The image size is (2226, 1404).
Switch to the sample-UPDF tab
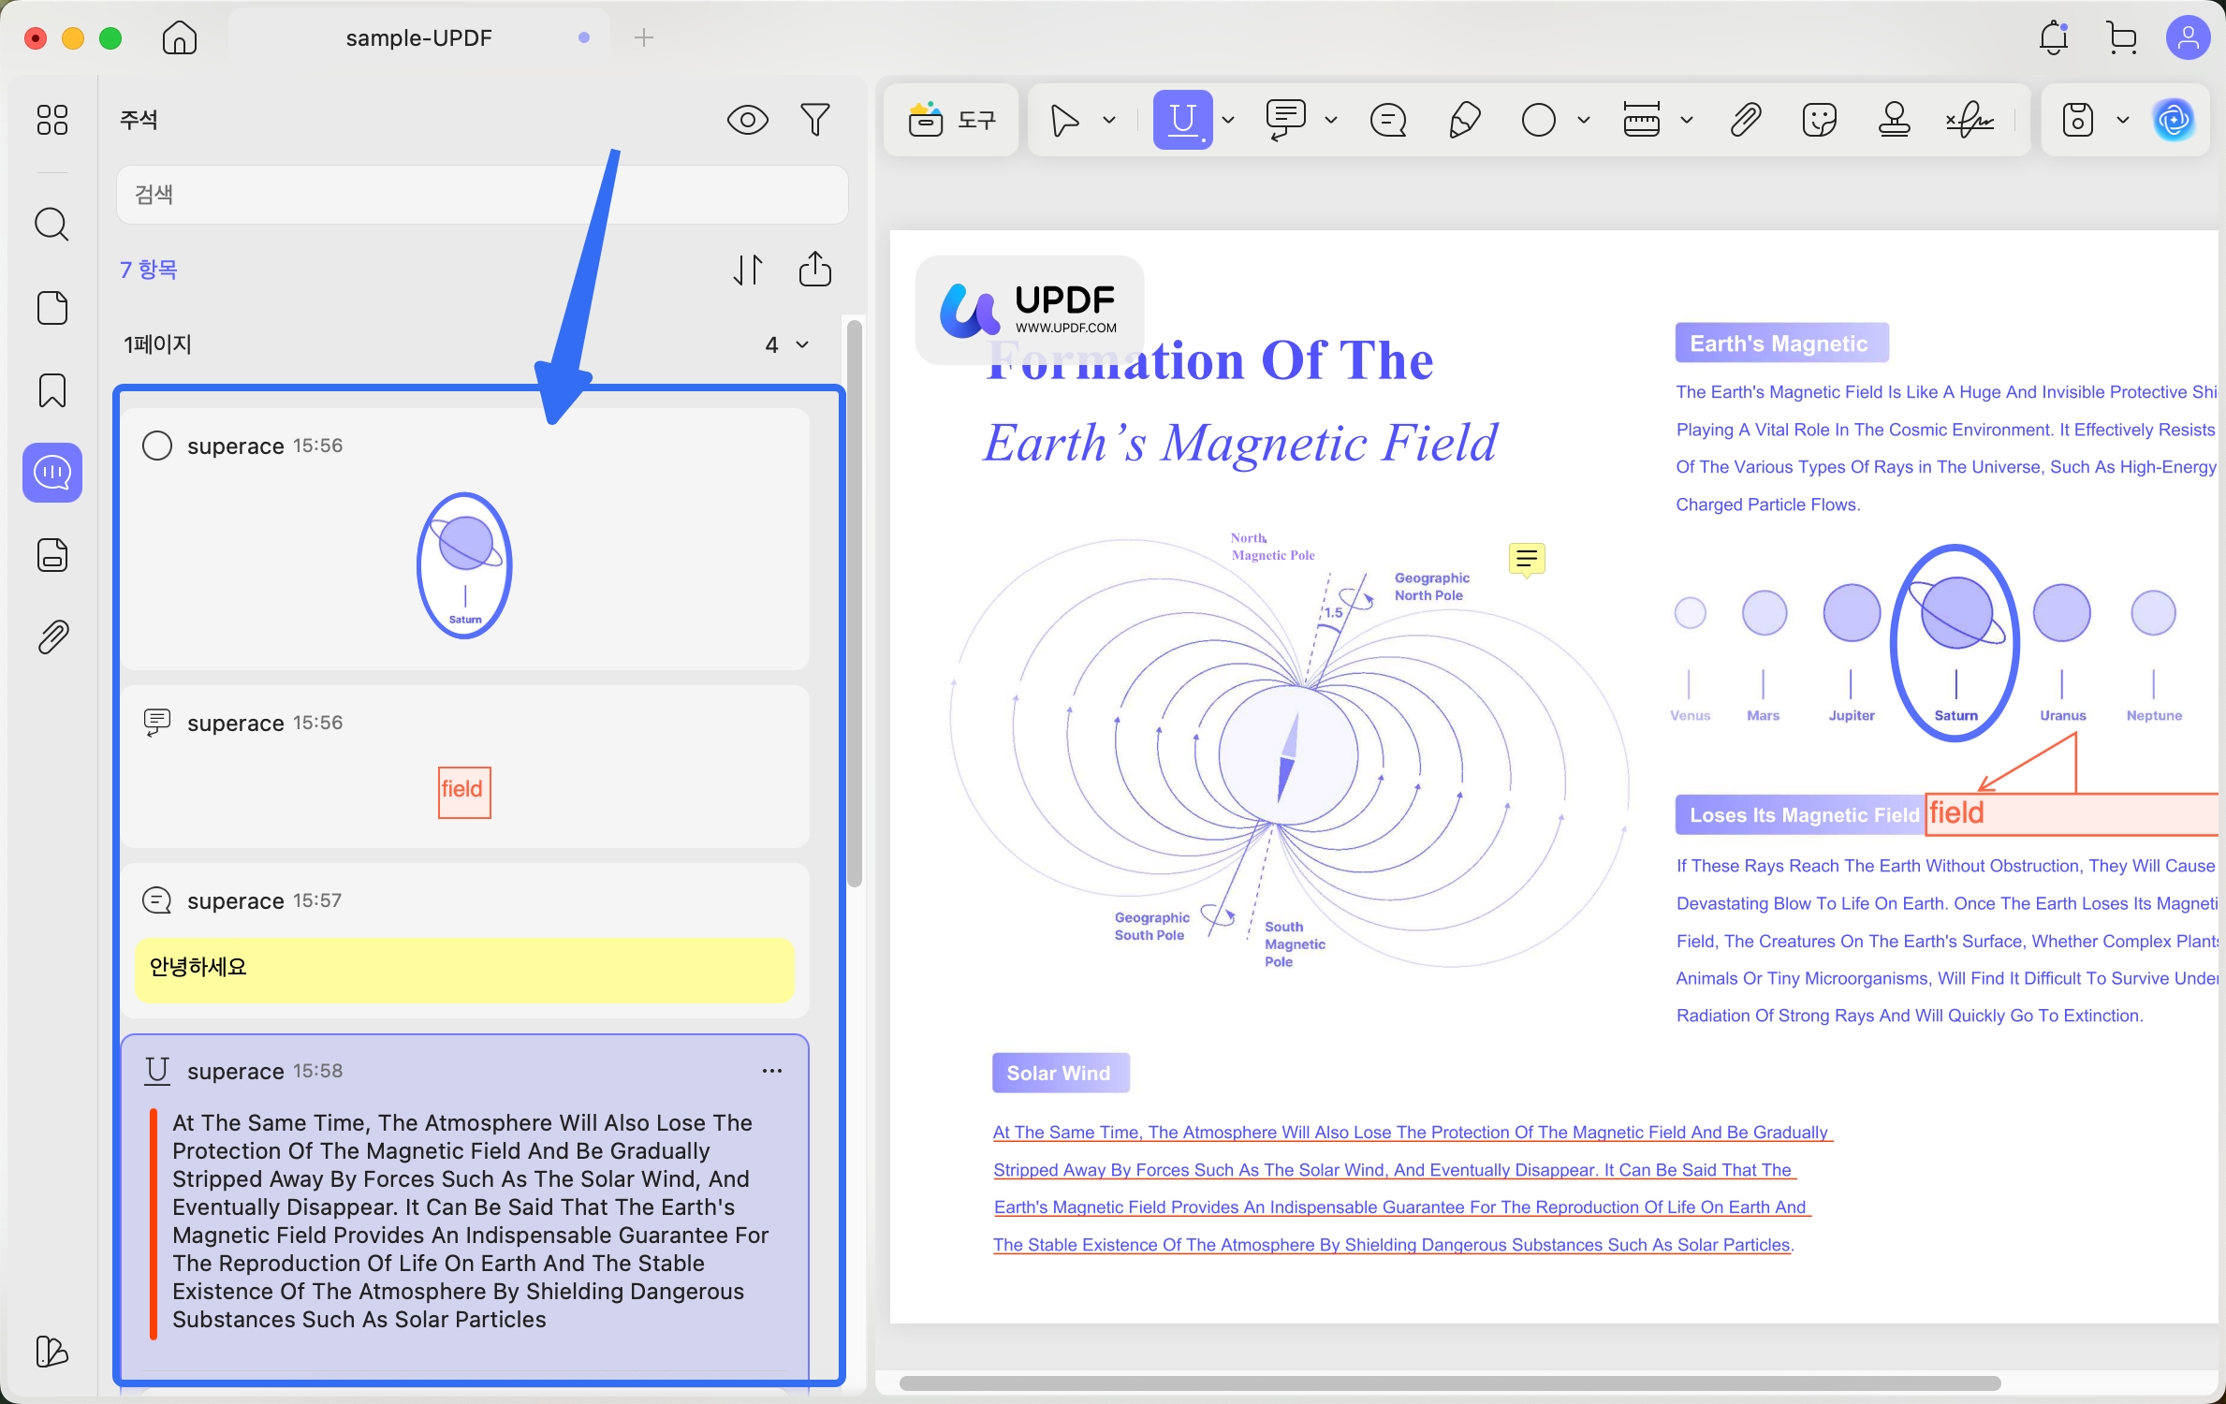point(418,38)
